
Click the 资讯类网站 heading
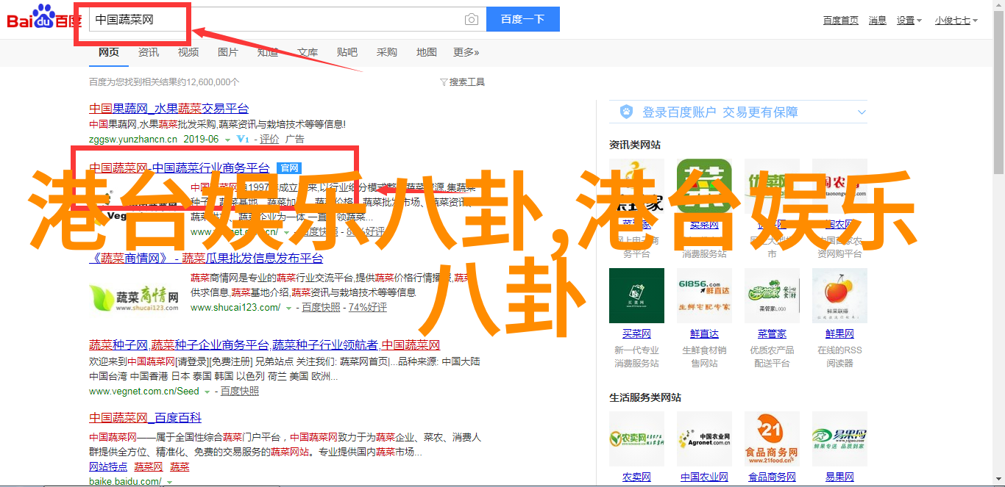pos(635,145)
